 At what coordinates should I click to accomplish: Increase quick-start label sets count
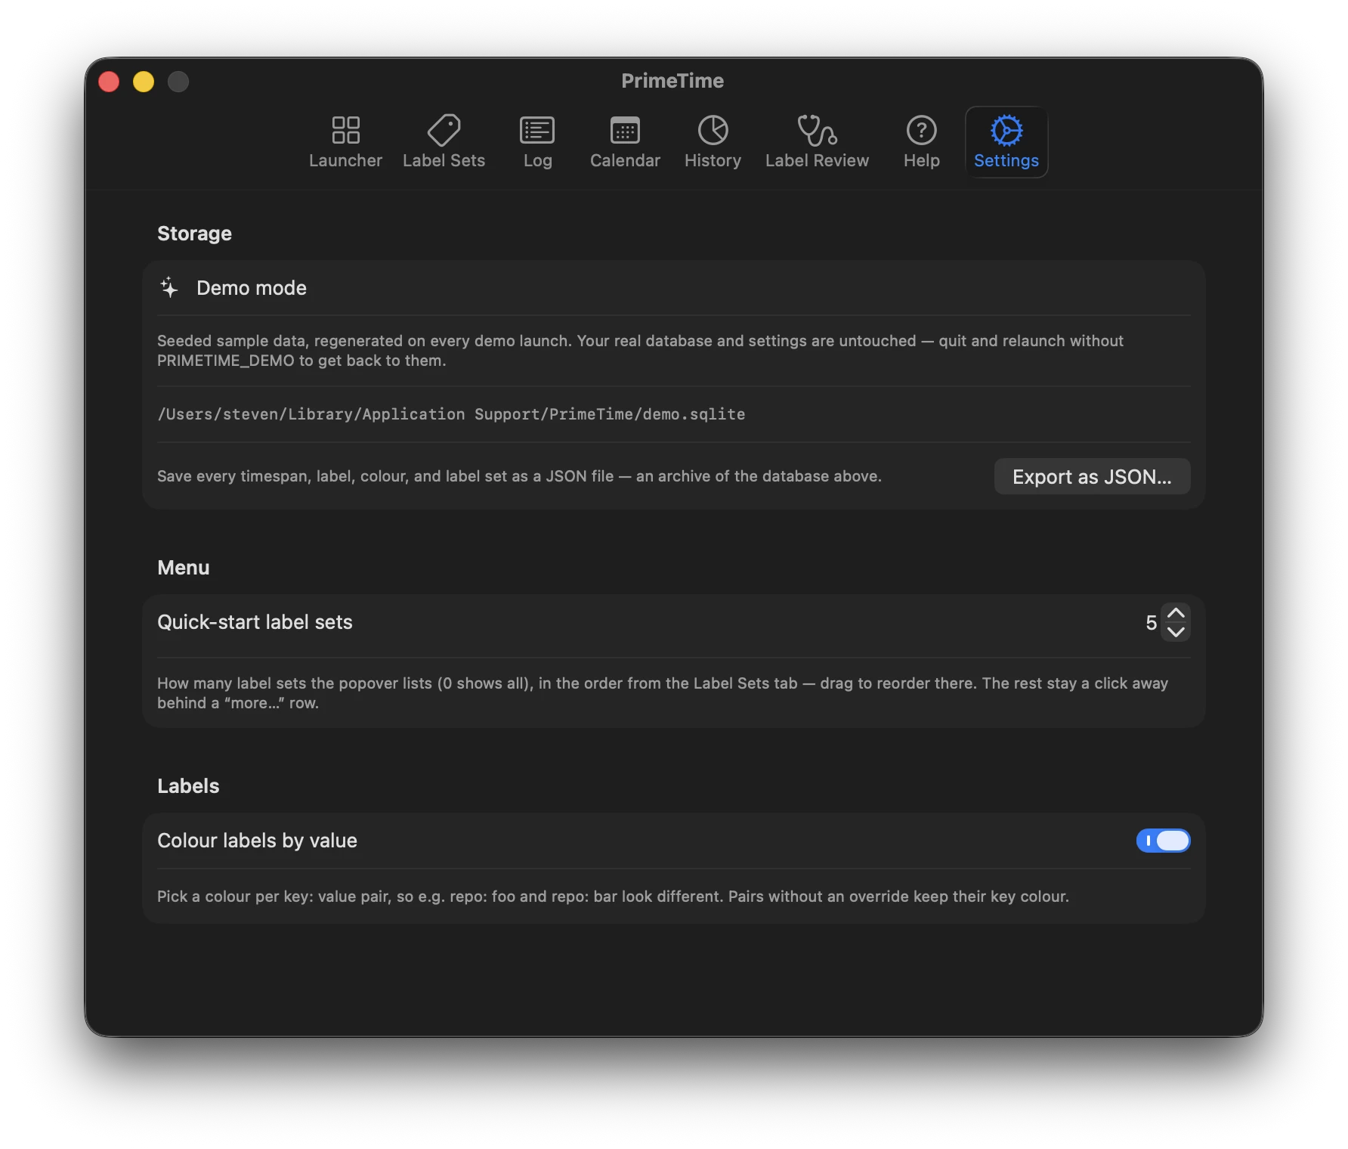click(x=1176, y=613)
